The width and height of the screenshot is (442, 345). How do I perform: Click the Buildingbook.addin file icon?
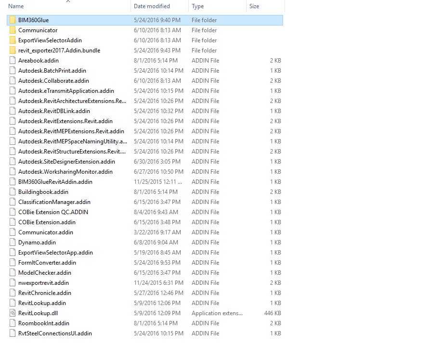[13, 192]
